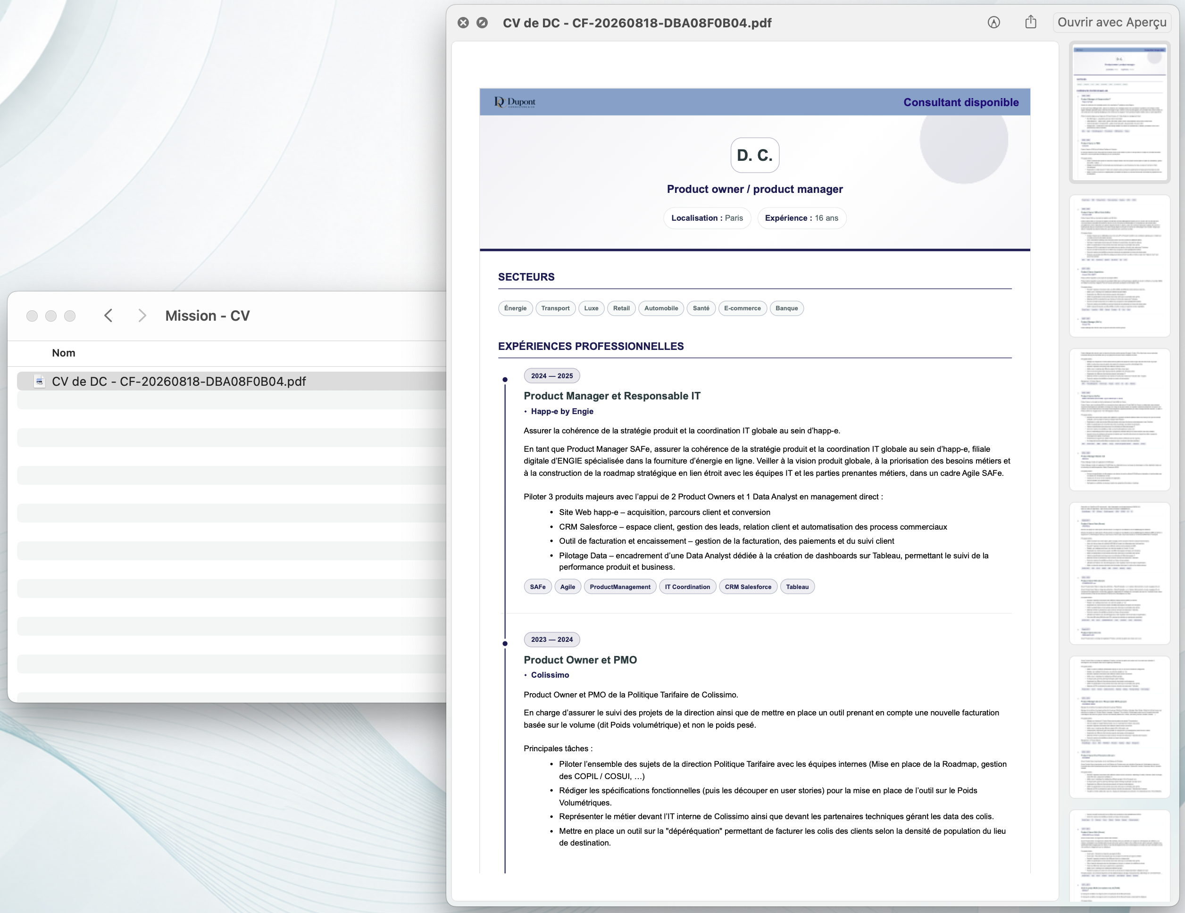Click the Finder window title Mission - CV
1185x913 pixels.
coord(207,315)
